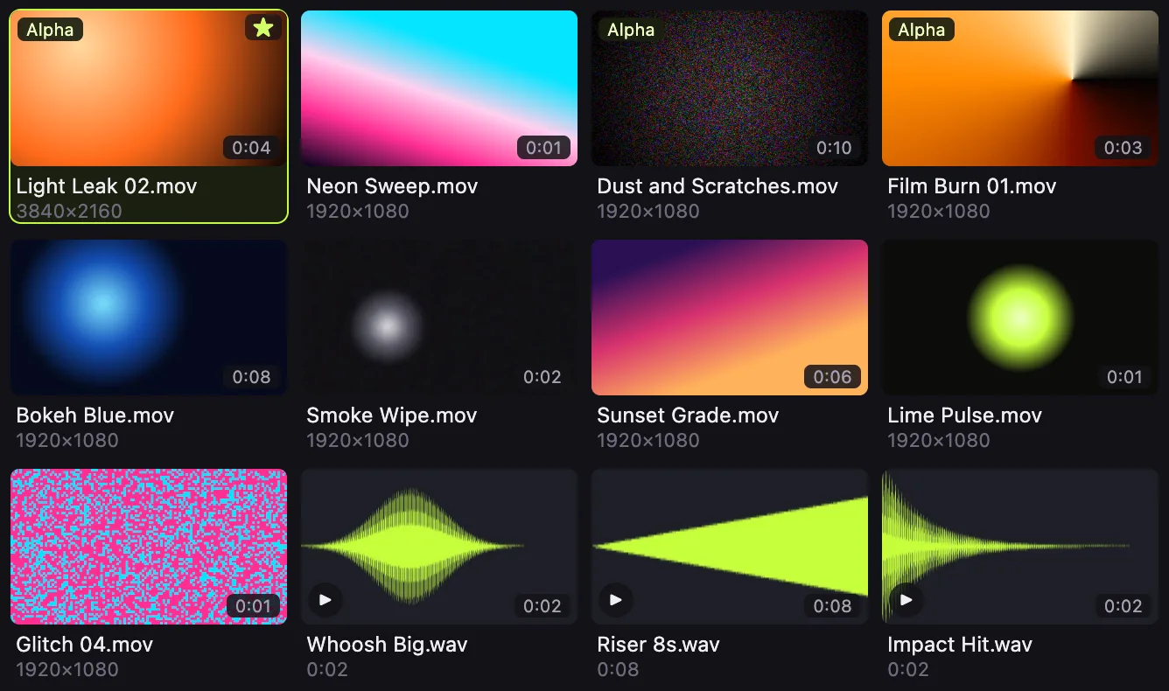Click the Whoosh Big waveform

click(x=439, y=547)
